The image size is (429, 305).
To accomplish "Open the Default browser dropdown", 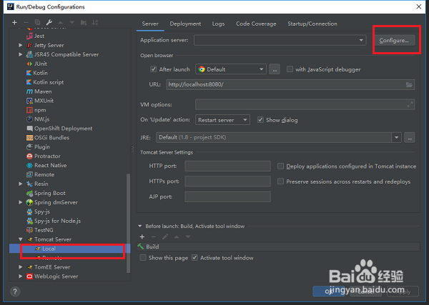I will [231, 69].
